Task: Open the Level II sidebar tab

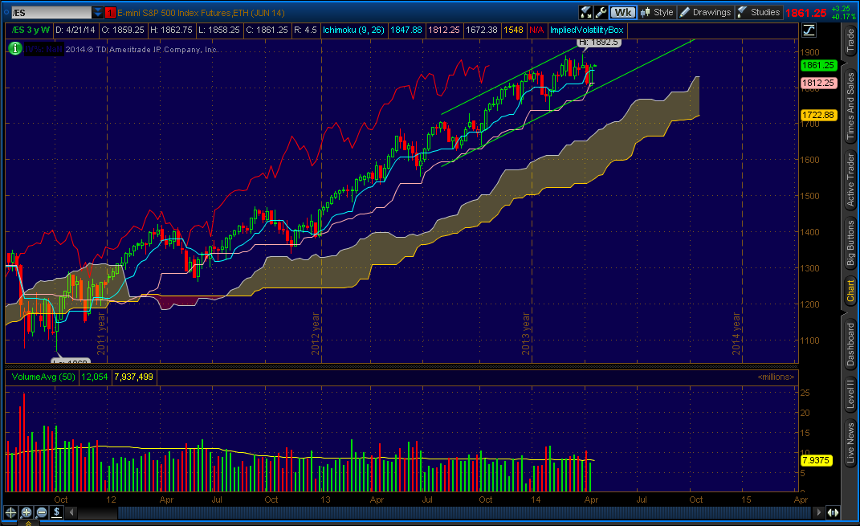Action: (850, 394)
